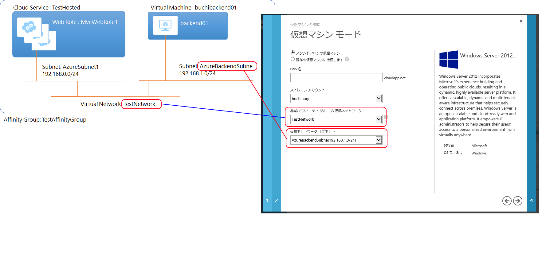Viewport: 550px width, 253px height.
Task: Click the Windows Server 2012 logo
Action: point(449,60)
